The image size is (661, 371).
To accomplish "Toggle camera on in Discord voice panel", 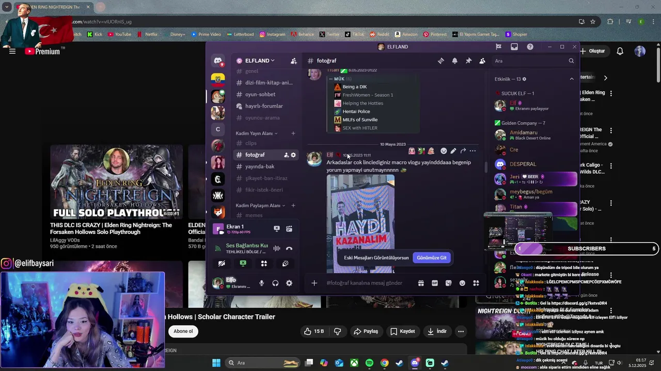I will coord(222,263).
